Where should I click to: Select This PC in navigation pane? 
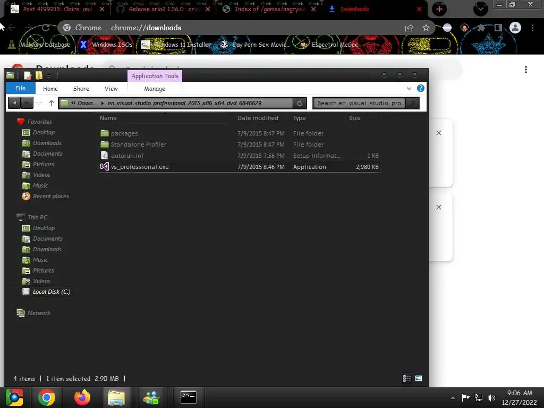point(38,217)
